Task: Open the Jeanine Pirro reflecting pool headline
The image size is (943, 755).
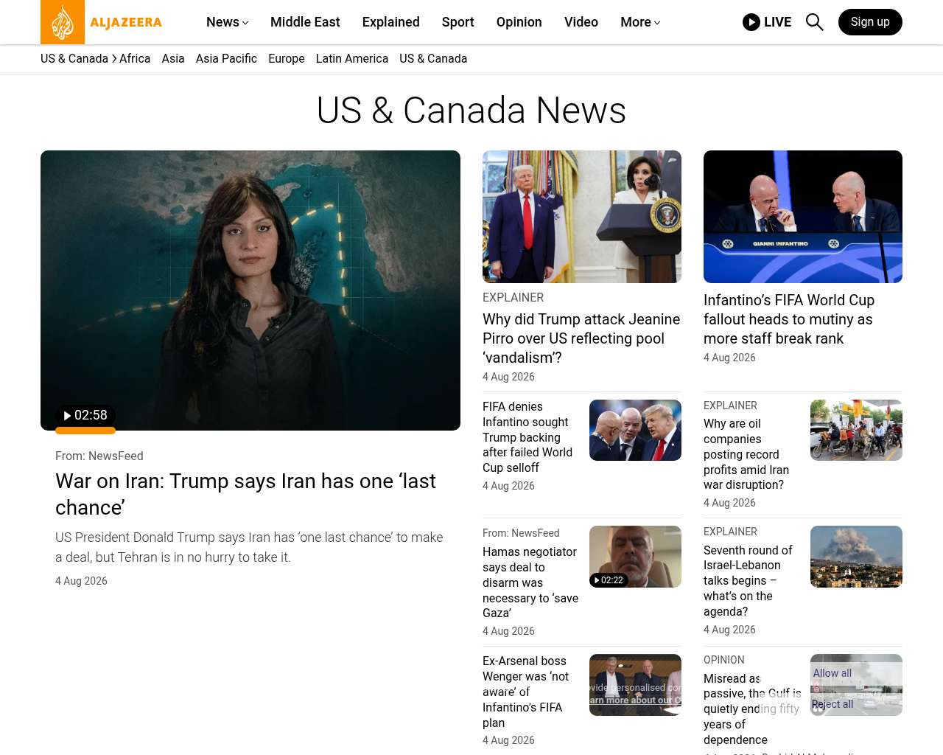Action: click(x=581, y=338)
